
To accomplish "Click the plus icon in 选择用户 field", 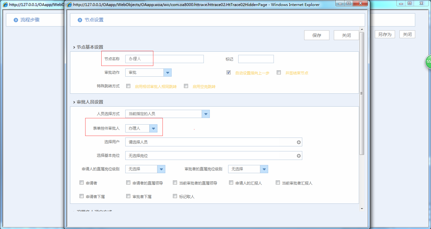I will pyautogui.click(x=298, y=142).
